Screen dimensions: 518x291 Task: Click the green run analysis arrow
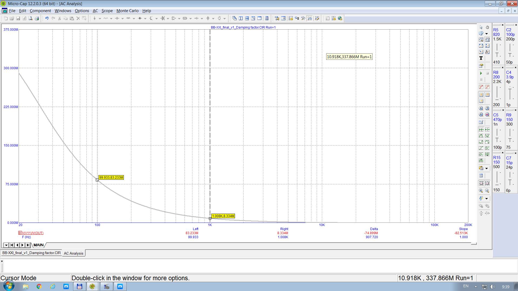click(481, 73)
